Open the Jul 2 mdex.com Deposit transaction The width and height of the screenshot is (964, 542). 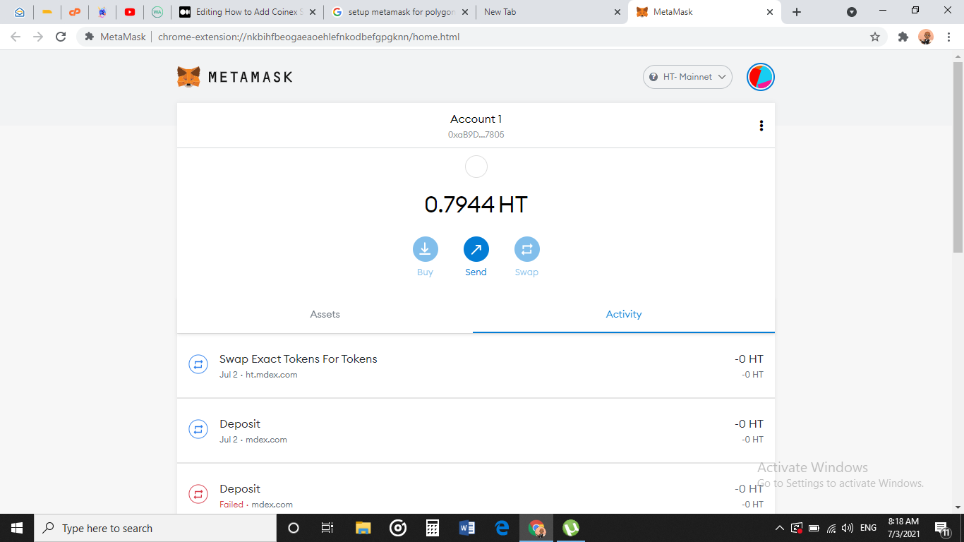(x=476, y=430)
